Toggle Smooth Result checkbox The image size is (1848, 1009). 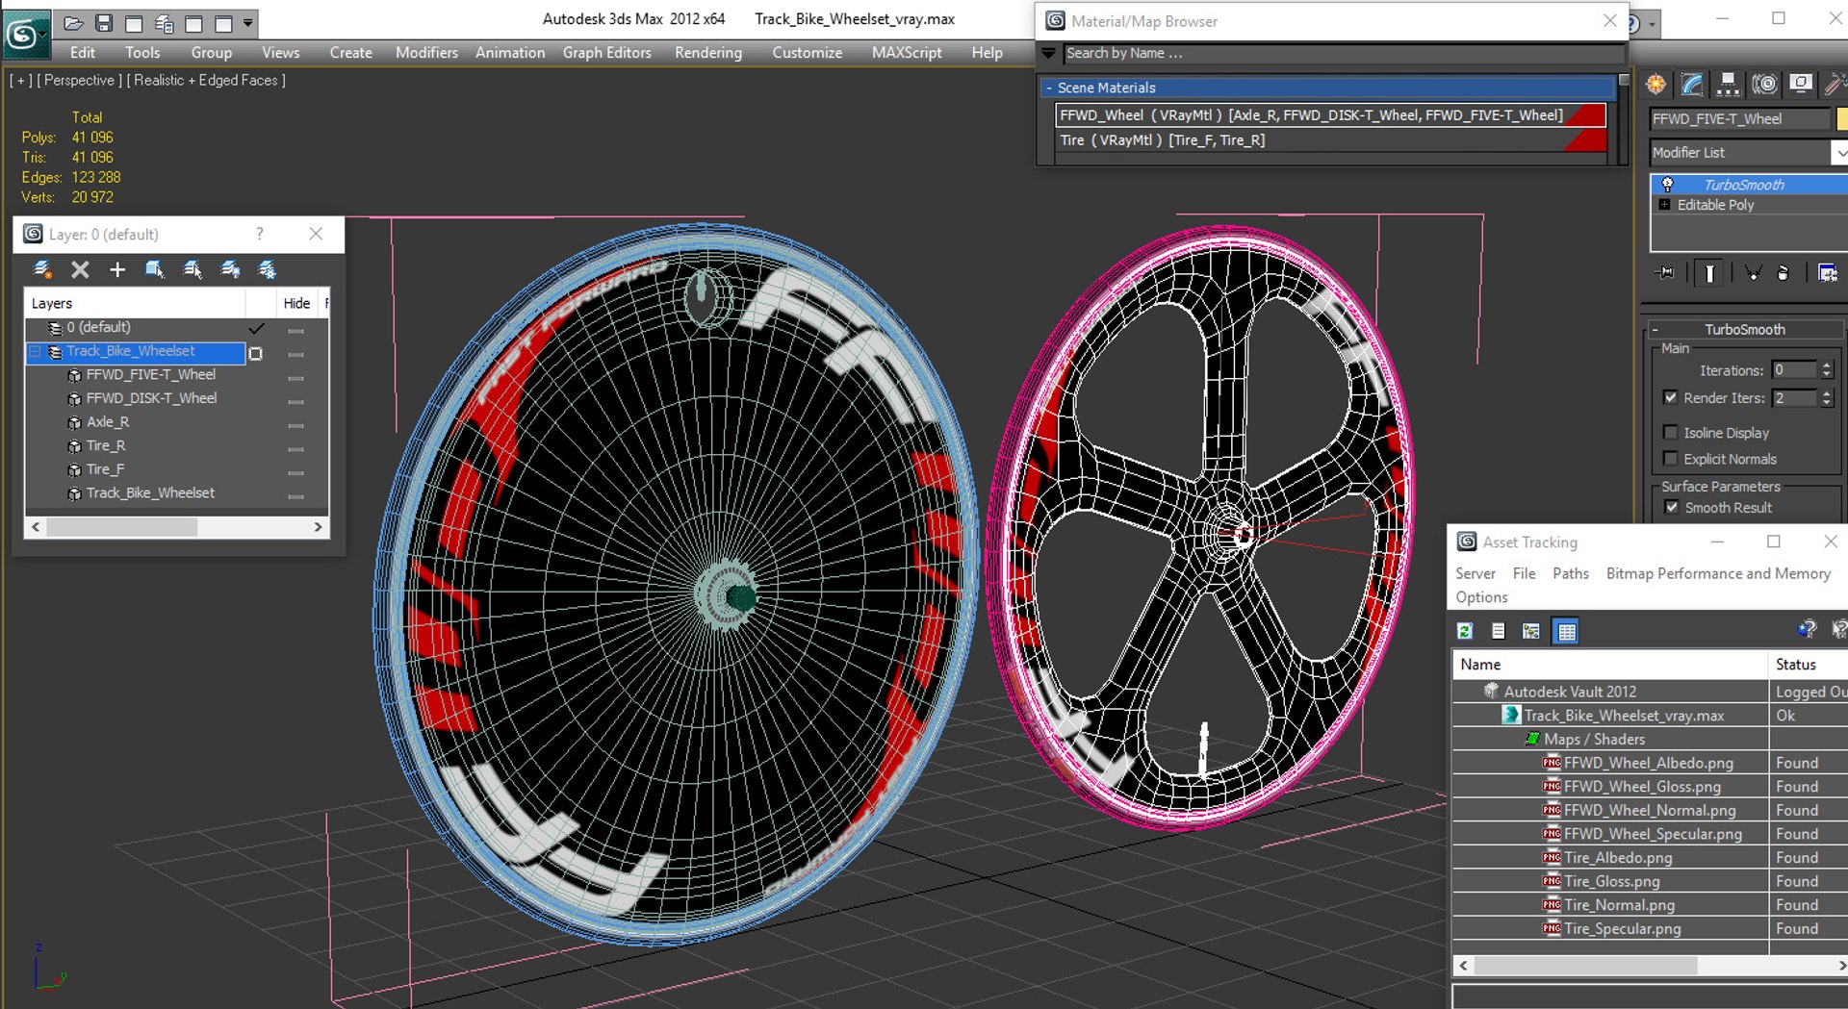1671,507
